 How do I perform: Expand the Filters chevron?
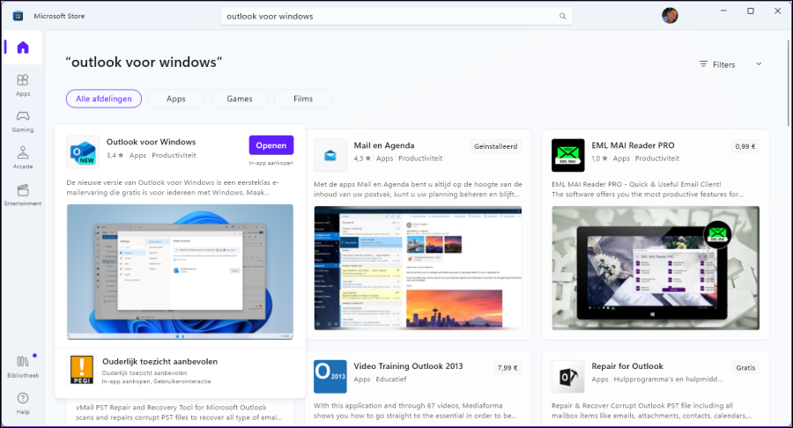759,63
